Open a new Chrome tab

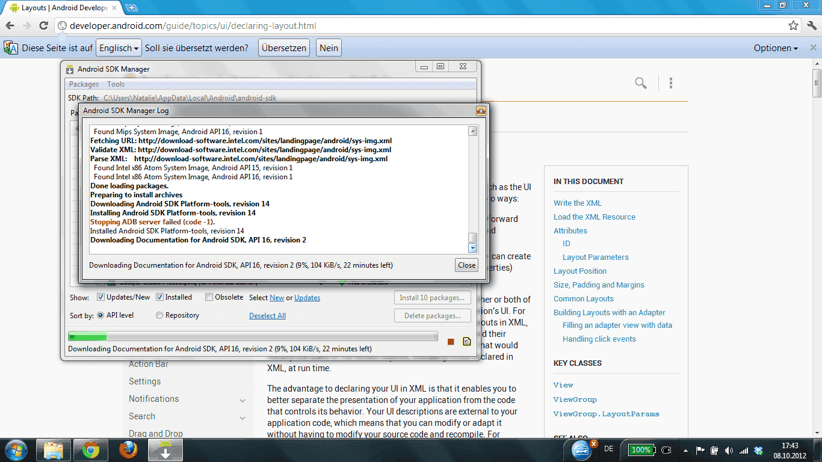[x=131, y=8]
